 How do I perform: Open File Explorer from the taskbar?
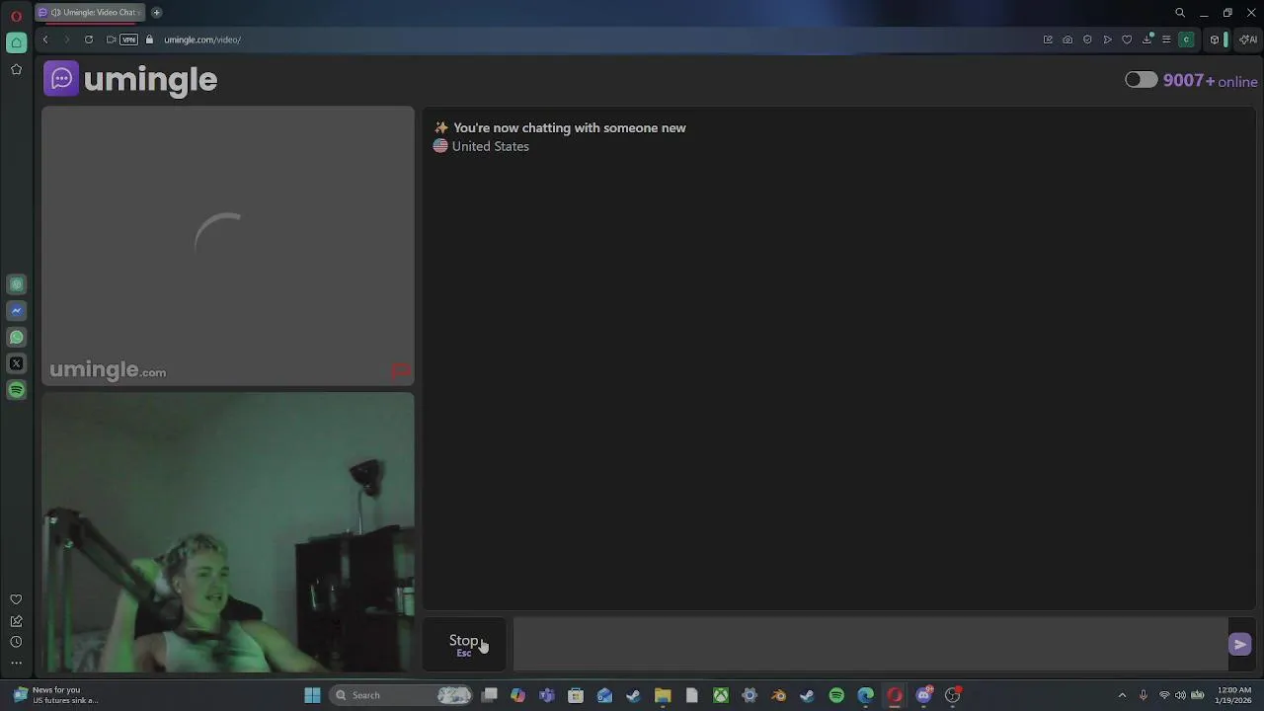coord(663,695)
